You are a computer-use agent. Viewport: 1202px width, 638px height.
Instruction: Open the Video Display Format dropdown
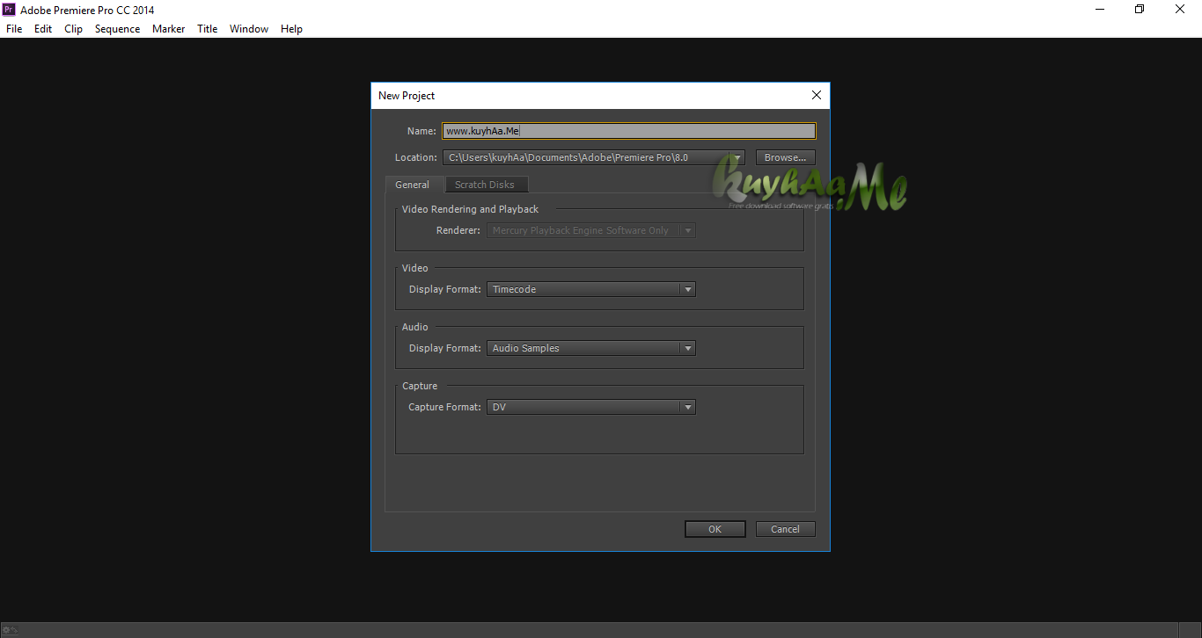click(x=591, y=289)
